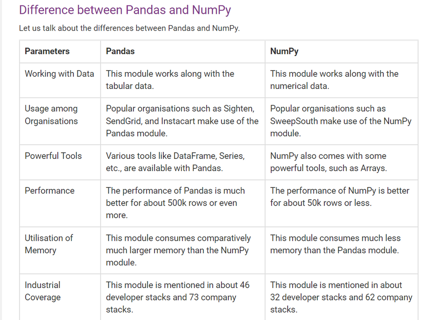Select the "Usage among Organisations" row label
433x320 pixels.
point(51,115)
